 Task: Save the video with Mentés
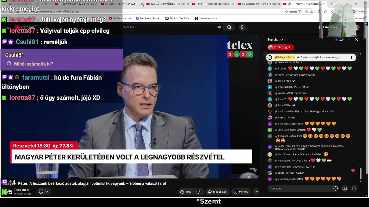241,191
